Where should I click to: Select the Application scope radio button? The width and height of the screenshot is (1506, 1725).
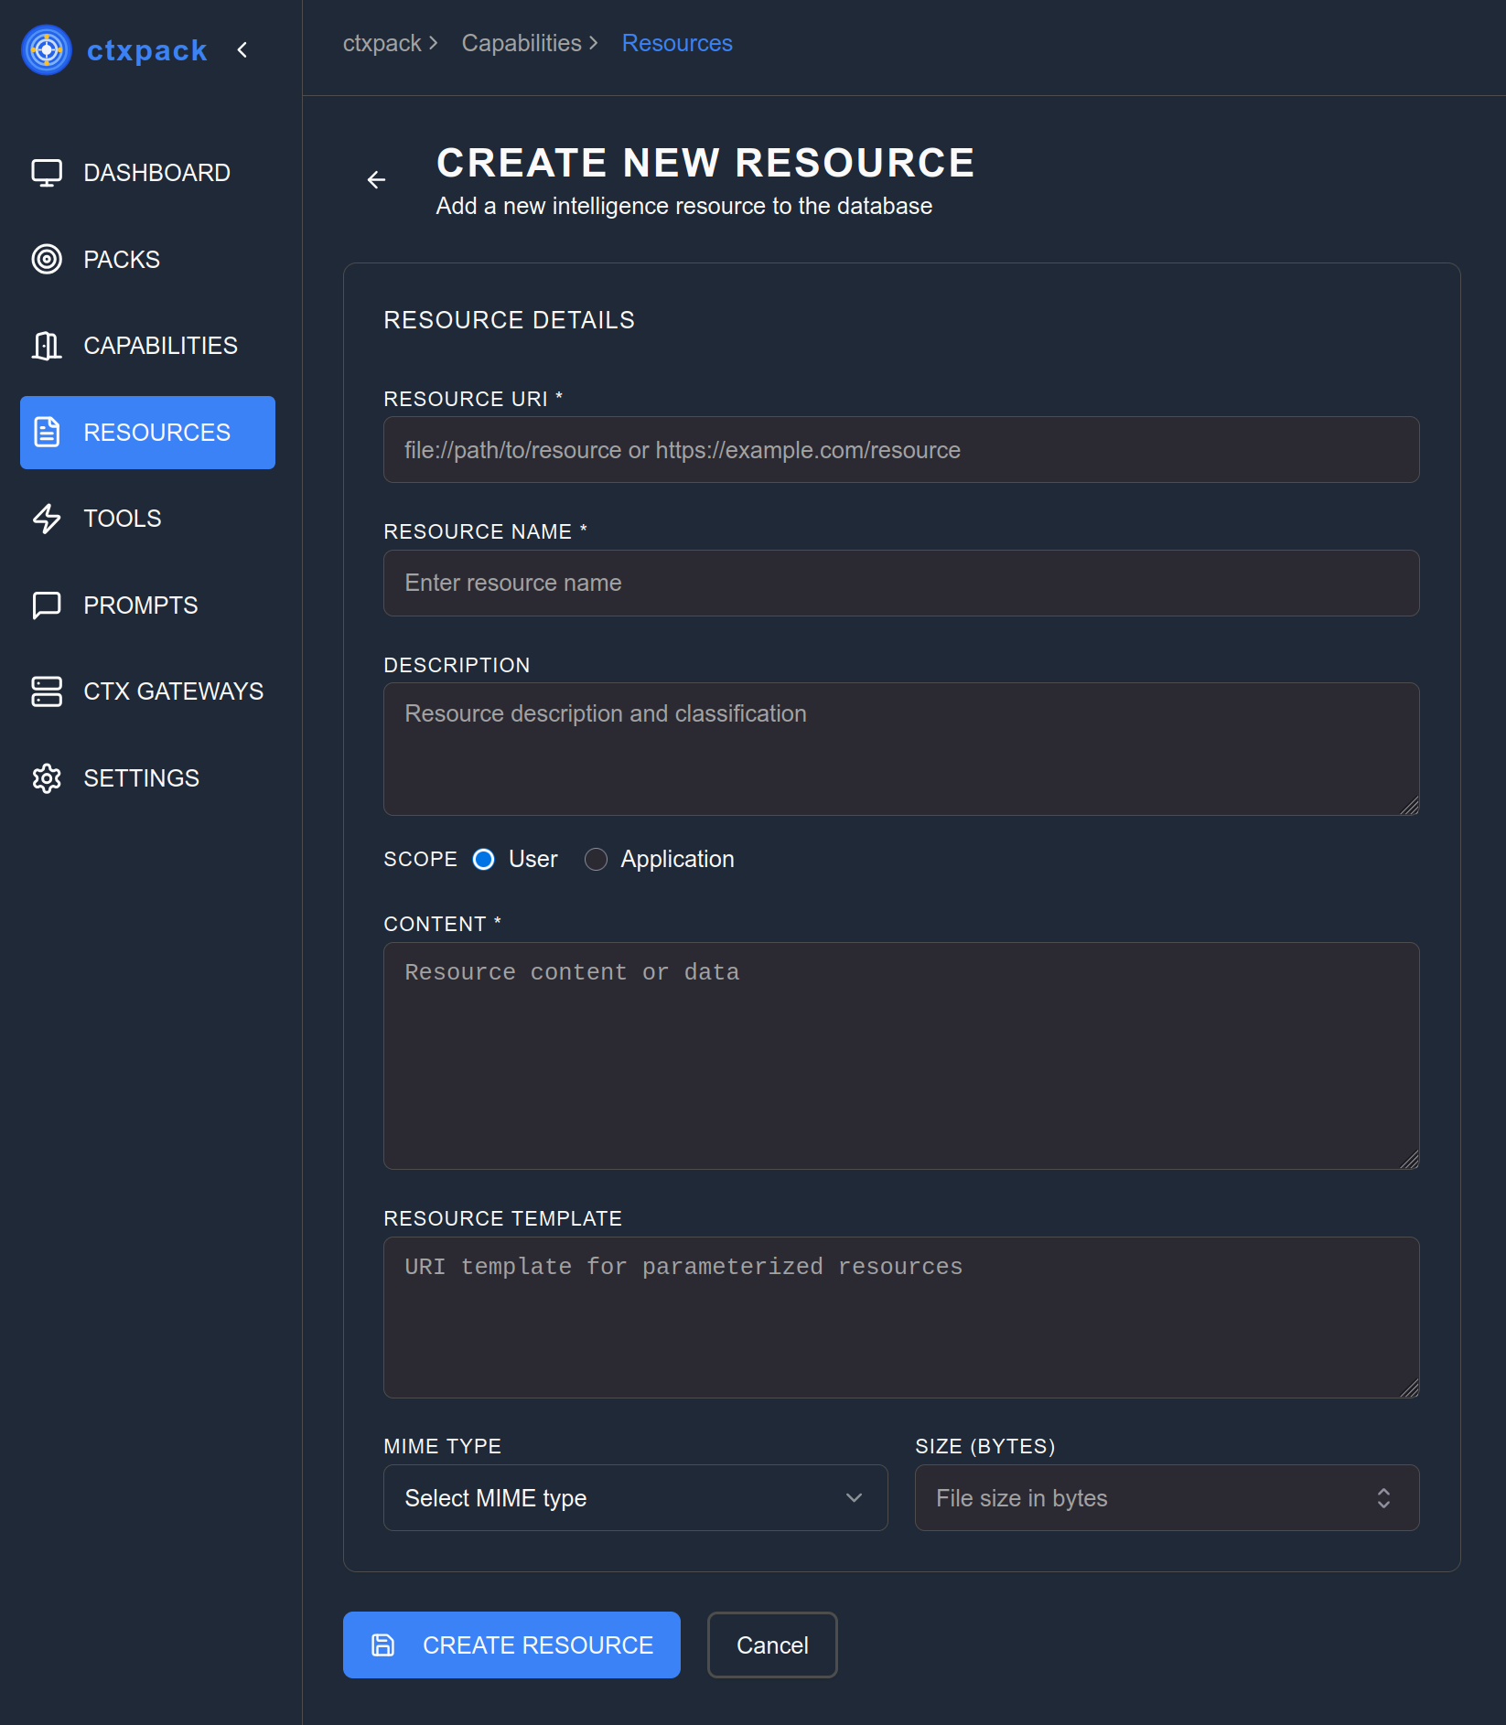(x=596, y=860)
